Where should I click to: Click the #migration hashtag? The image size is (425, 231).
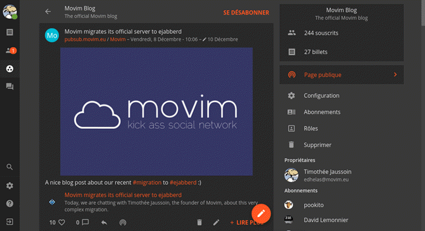(147, 182)
